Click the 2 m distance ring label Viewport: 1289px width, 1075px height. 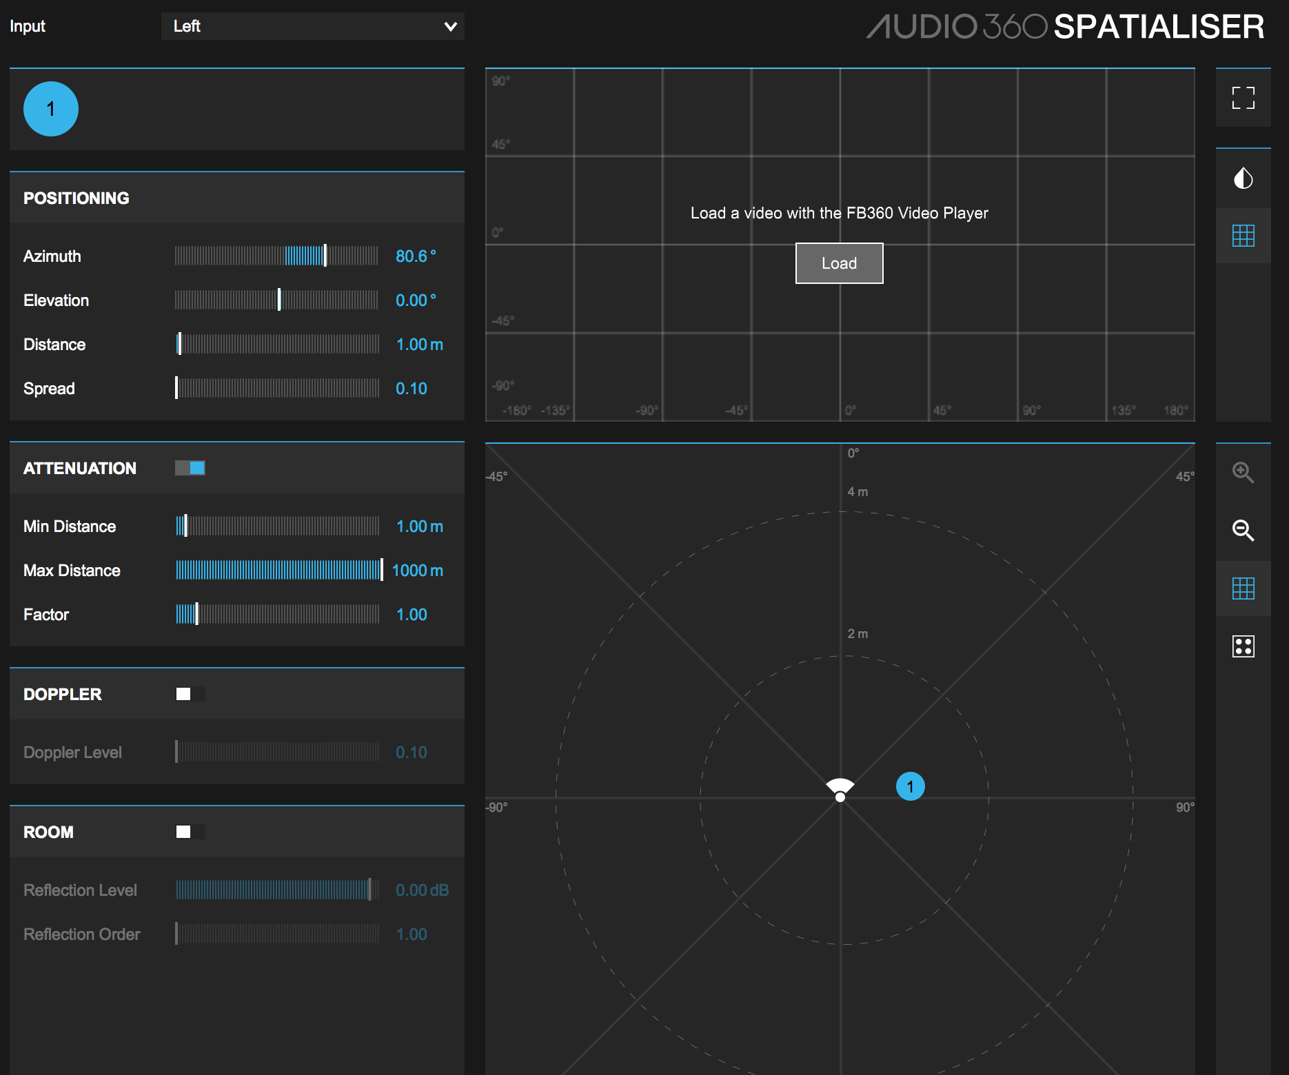pos(857,634)
